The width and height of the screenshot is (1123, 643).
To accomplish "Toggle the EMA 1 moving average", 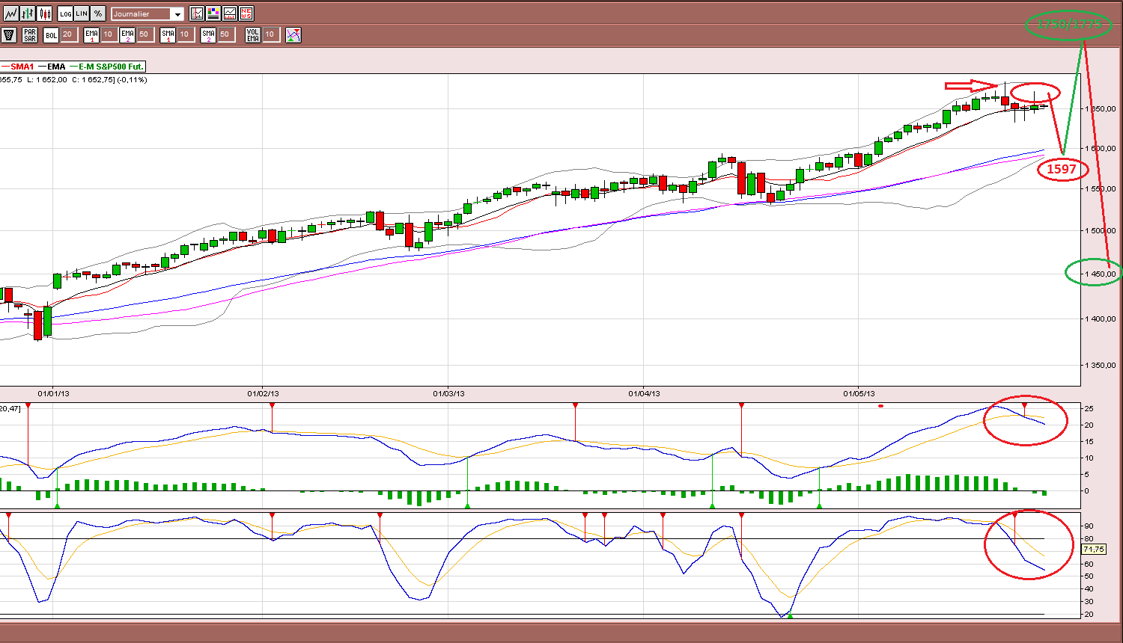I will coord(91,35).
